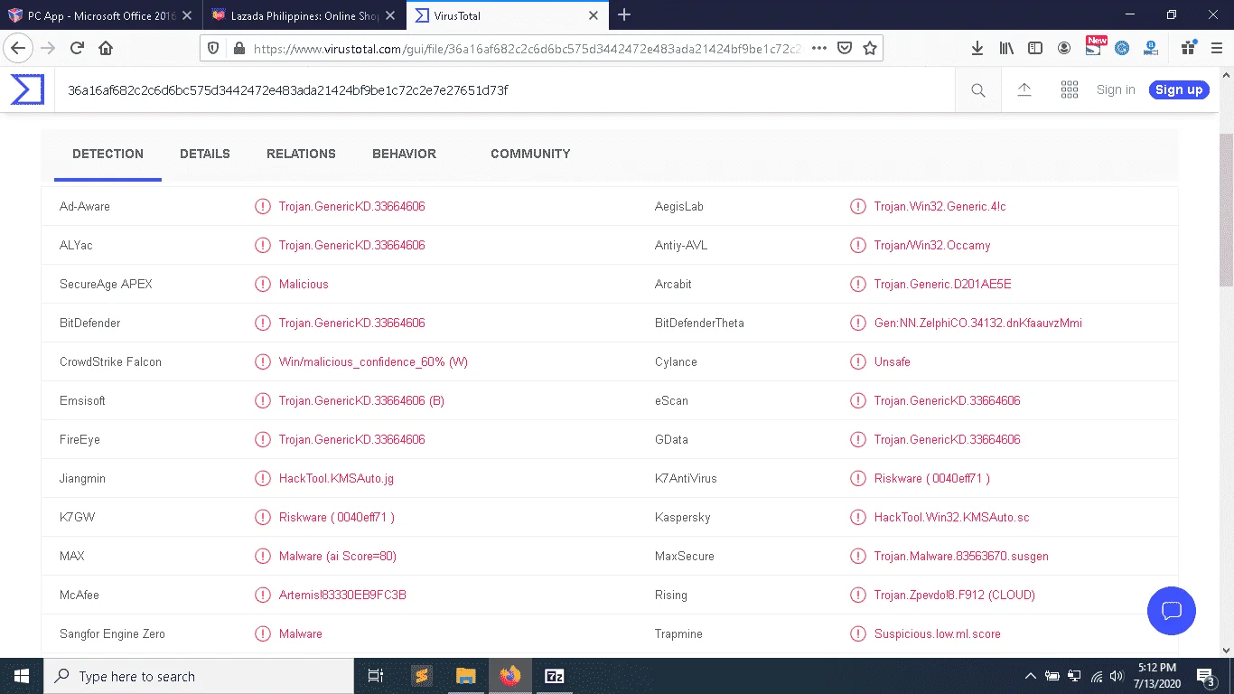The width and height of the screenshot is (1234, 694).
Task: Open Task View on taskbar
Action: 376,676
